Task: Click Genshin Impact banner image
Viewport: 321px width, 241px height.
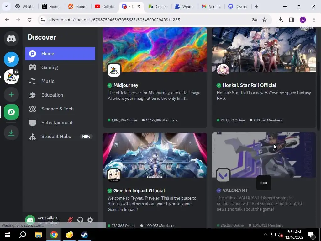Action: (155, 155)
